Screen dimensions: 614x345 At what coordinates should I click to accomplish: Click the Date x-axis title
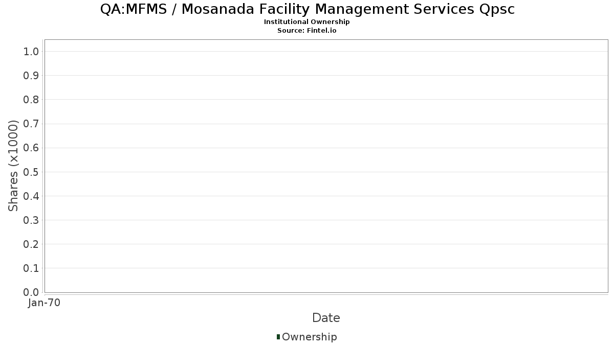pos(326,318)
